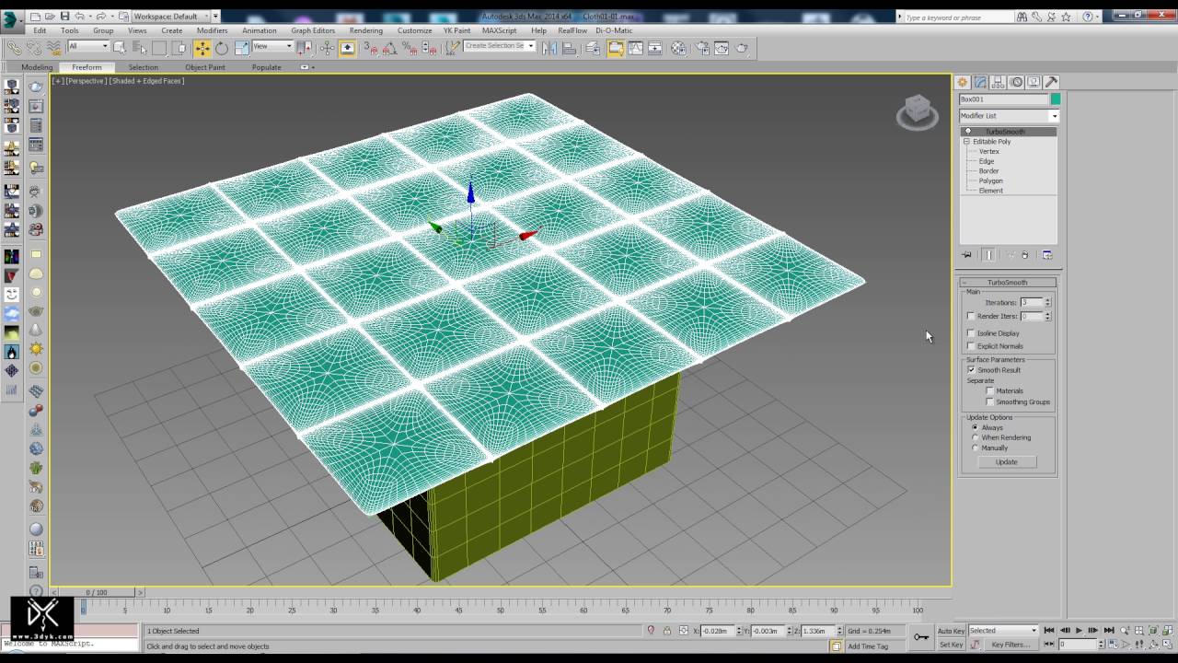Click Pin Stack icon below modifier stack
1178x663 pixels.
[x=967, y=255]
